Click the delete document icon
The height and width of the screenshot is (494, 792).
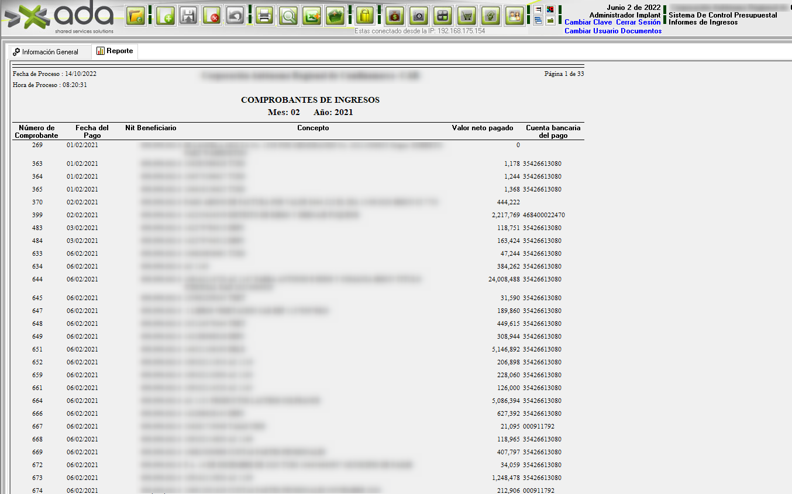click(x=212, y=16)
